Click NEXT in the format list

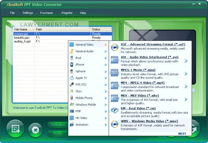pyautogui.click(x=182, y=134)
